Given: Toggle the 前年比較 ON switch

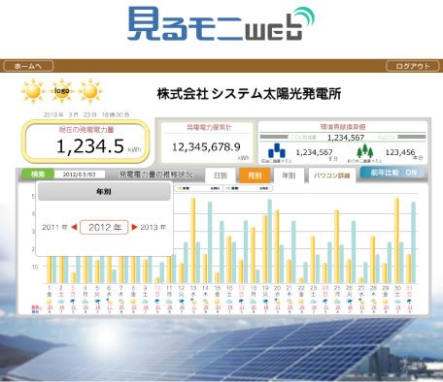Looking at the screenshot, I should pyautogui.click(x=392, y=173).
